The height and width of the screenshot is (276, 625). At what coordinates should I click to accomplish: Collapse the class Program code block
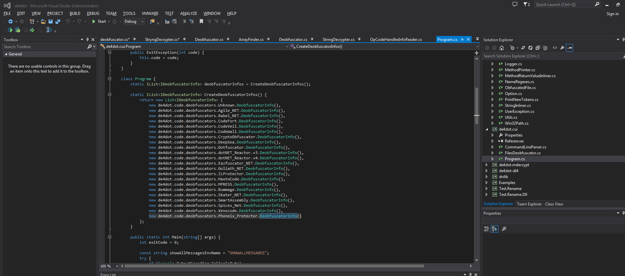[109, 79]
